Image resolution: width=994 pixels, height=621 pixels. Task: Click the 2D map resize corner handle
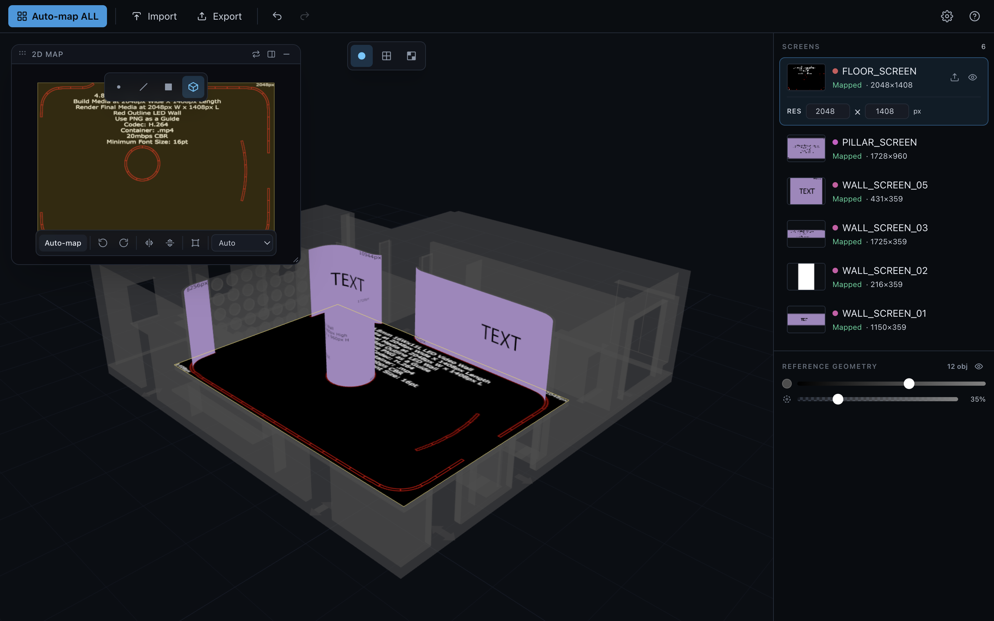point(295,259)
